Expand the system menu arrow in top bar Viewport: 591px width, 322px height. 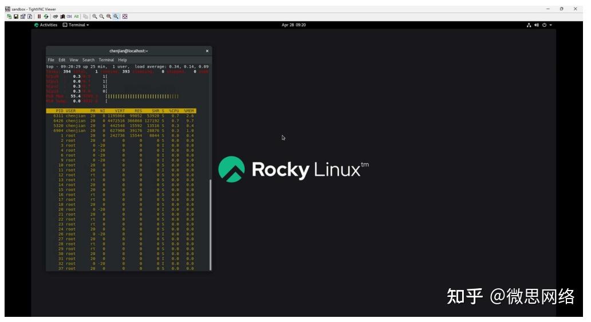click(551, 25)
